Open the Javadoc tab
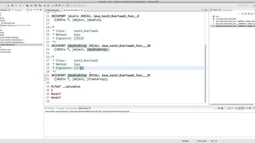 point(61,108)
